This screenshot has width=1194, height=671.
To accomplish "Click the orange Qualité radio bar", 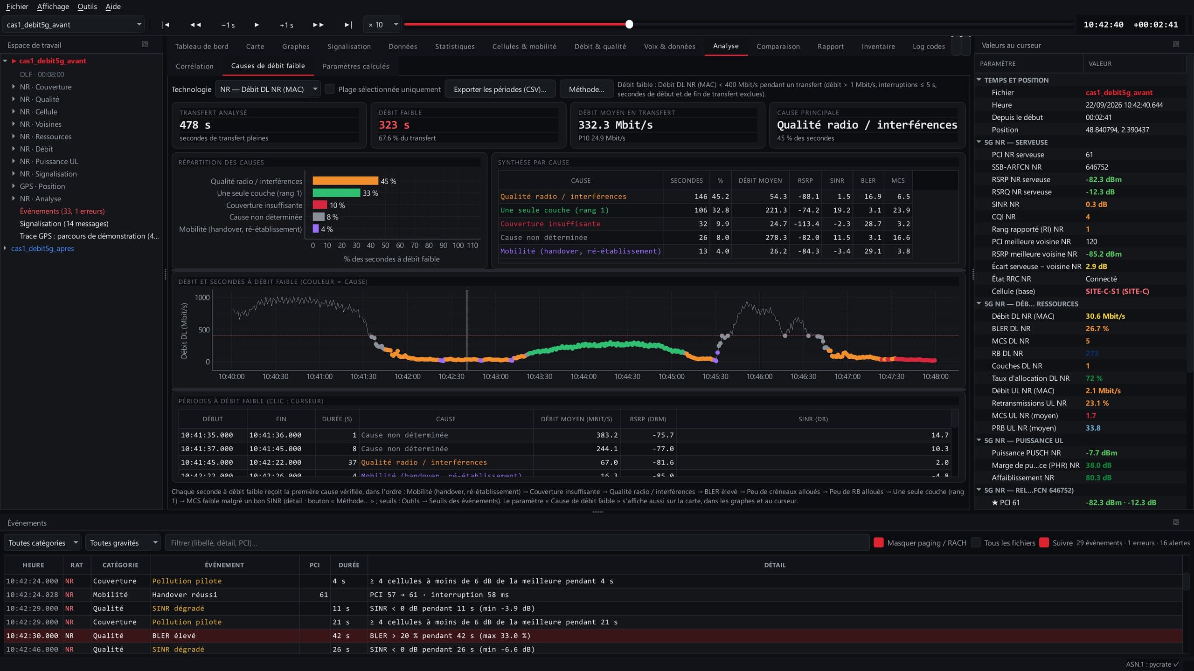I will pos(345,181).
